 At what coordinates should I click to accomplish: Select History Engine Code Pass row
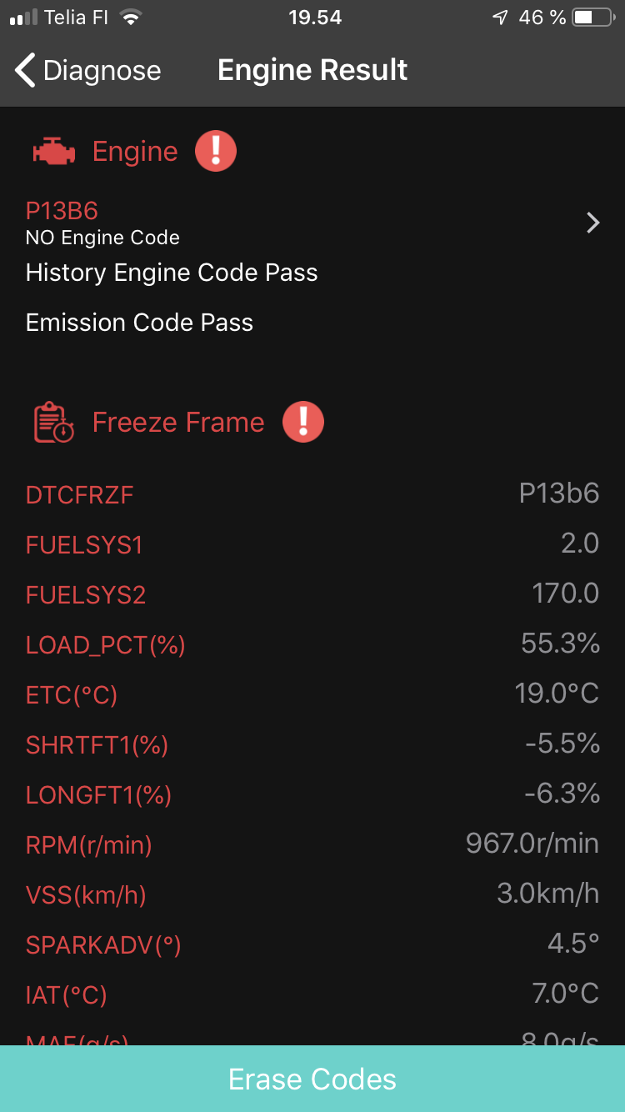coord(172,273)
